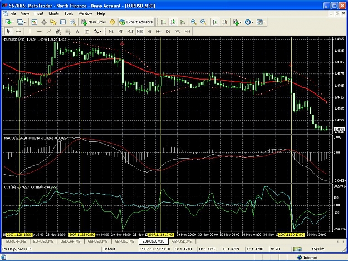Switch chart to MN timeframe
The height and width of the screenshot is (261, 348).
(187, 31)
